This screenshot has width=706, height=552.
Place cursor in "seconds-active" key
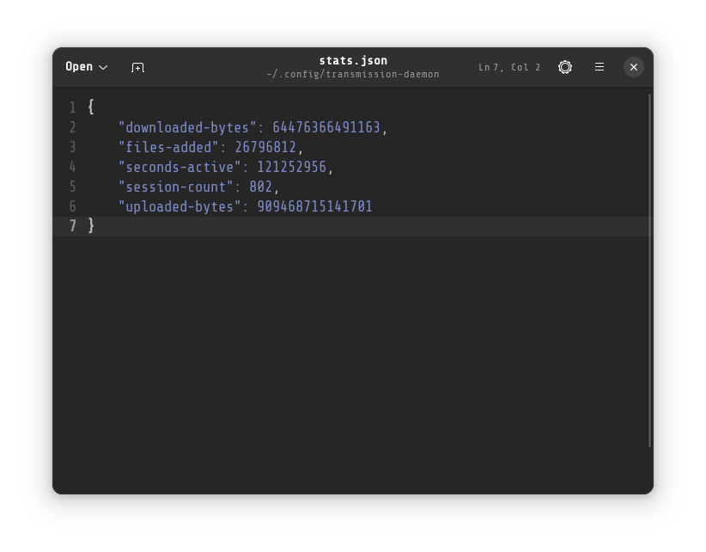(180, 167)
